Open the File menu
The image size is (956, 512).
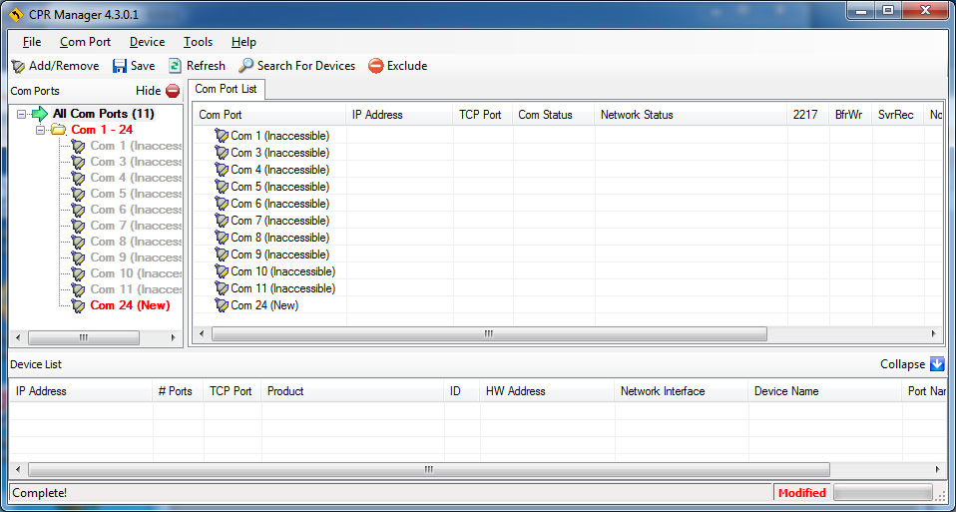[32, 42]
